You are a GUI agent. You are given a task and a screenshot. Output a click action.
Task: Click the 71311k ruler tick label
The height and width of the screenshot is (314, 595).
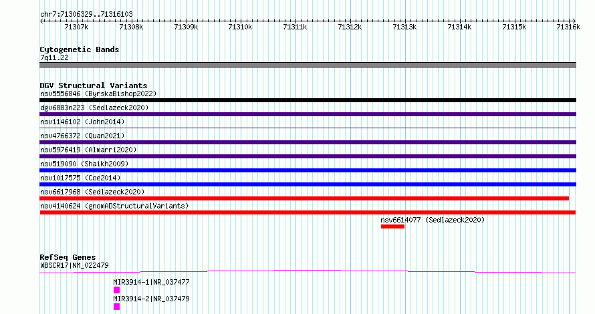click(295, 27)
